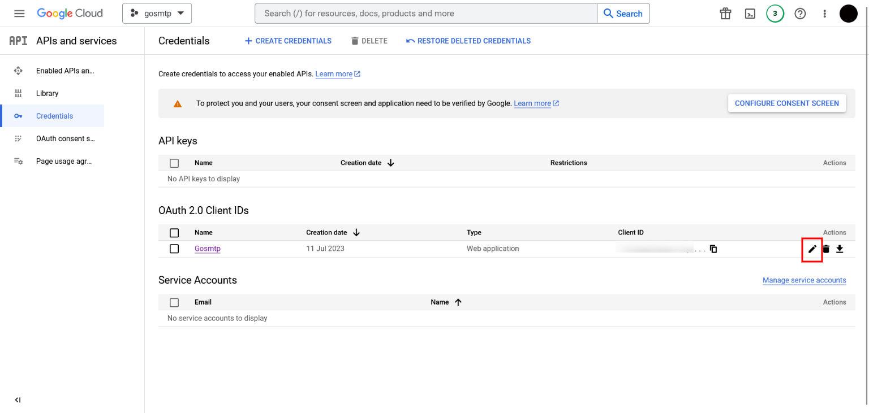Open Learn more link about enabled APIs

pos(338,74)
